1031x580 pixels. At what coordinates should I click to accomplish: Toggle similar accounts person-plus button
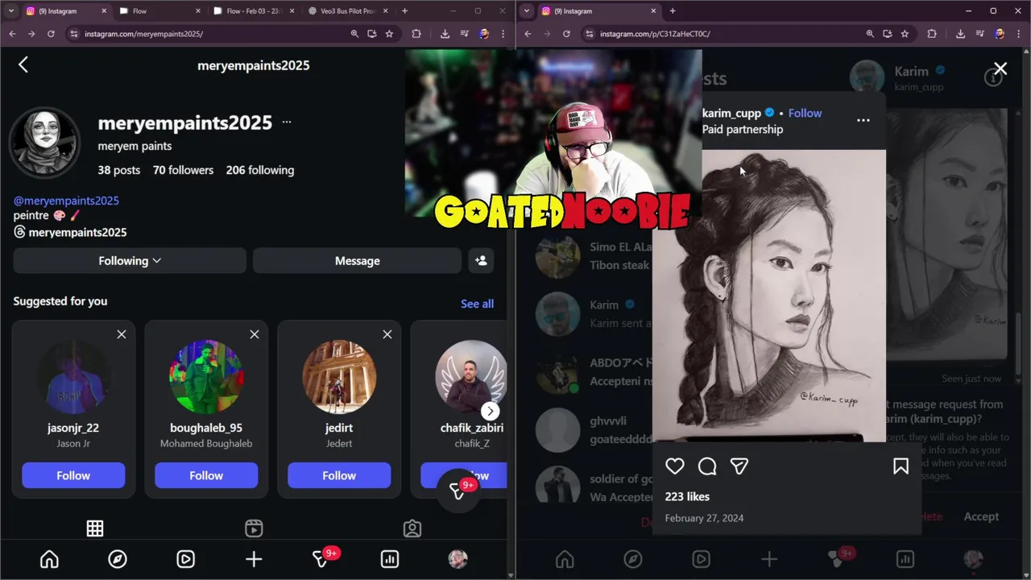[481, 260]
